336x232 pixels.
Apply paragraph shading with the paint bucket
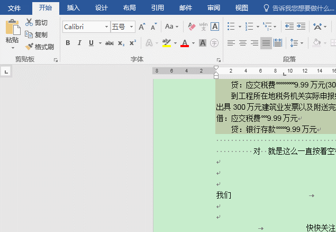coord(316,43)
